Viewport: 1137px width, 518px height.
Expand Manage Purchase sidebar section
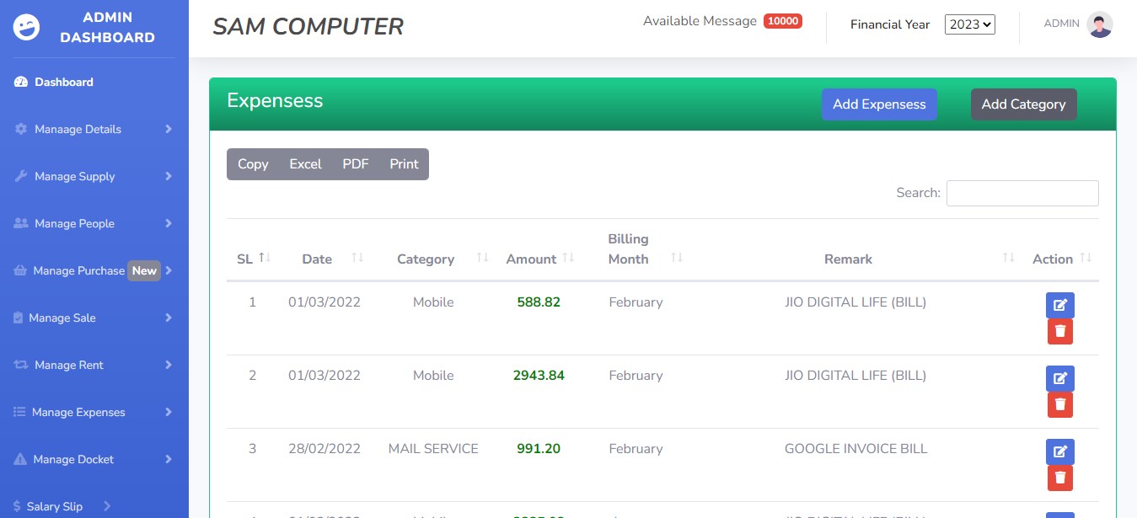94,270
